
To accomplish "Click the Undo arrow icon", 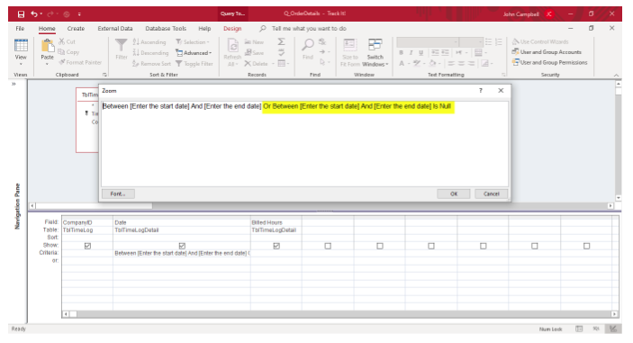I will [x=34, y=14].
